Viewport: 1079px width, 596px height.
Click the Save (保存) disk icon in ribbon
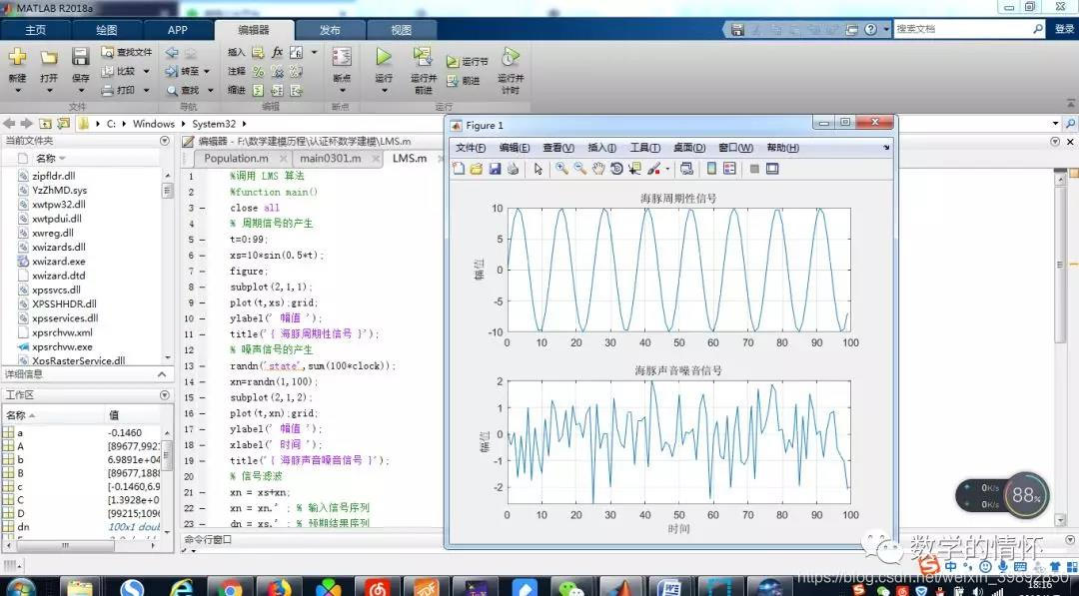point(81,58)
